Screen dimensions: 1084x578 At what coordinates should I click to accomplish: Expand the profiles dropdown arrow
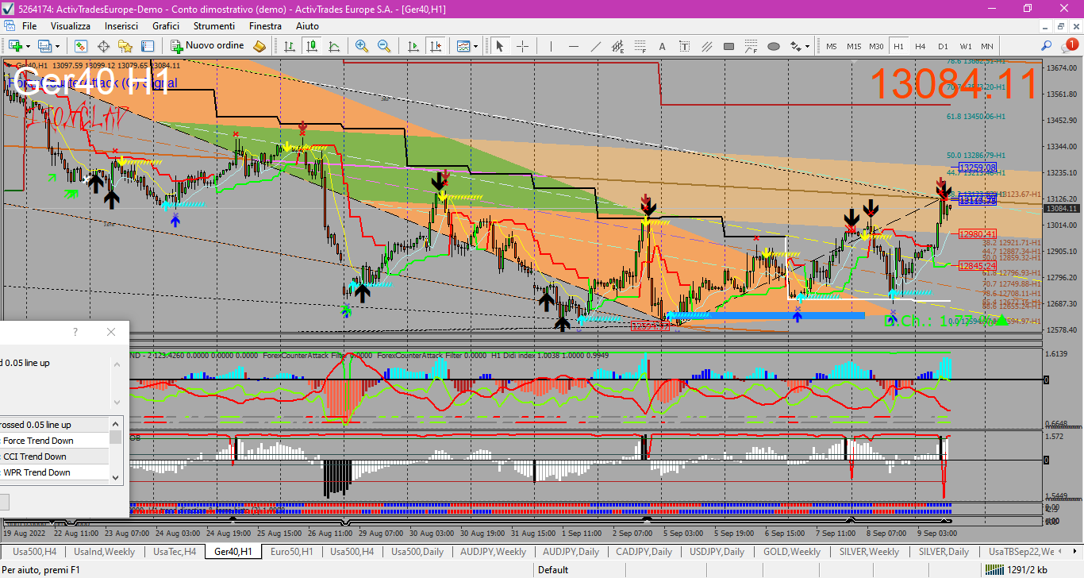tap(58, 46)
